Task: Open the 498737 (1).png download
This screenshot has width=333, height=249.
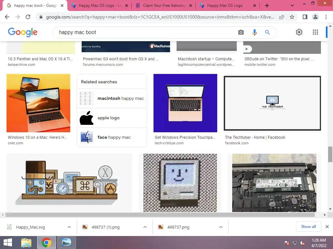Action: tap(106, 227)
